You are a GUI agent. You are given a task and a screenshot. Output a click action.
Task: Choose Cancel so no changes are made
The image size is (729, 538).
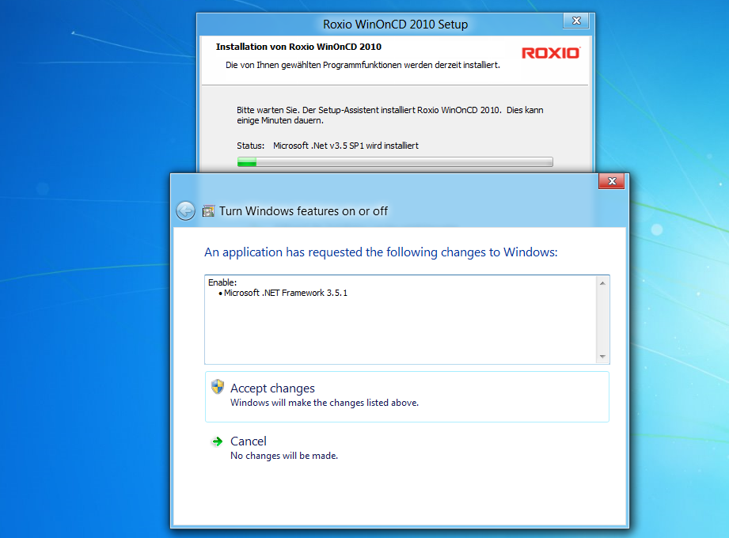coord(407,447)
